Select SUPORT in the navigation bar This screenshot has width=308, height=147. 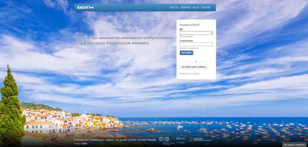click(206, 7)
